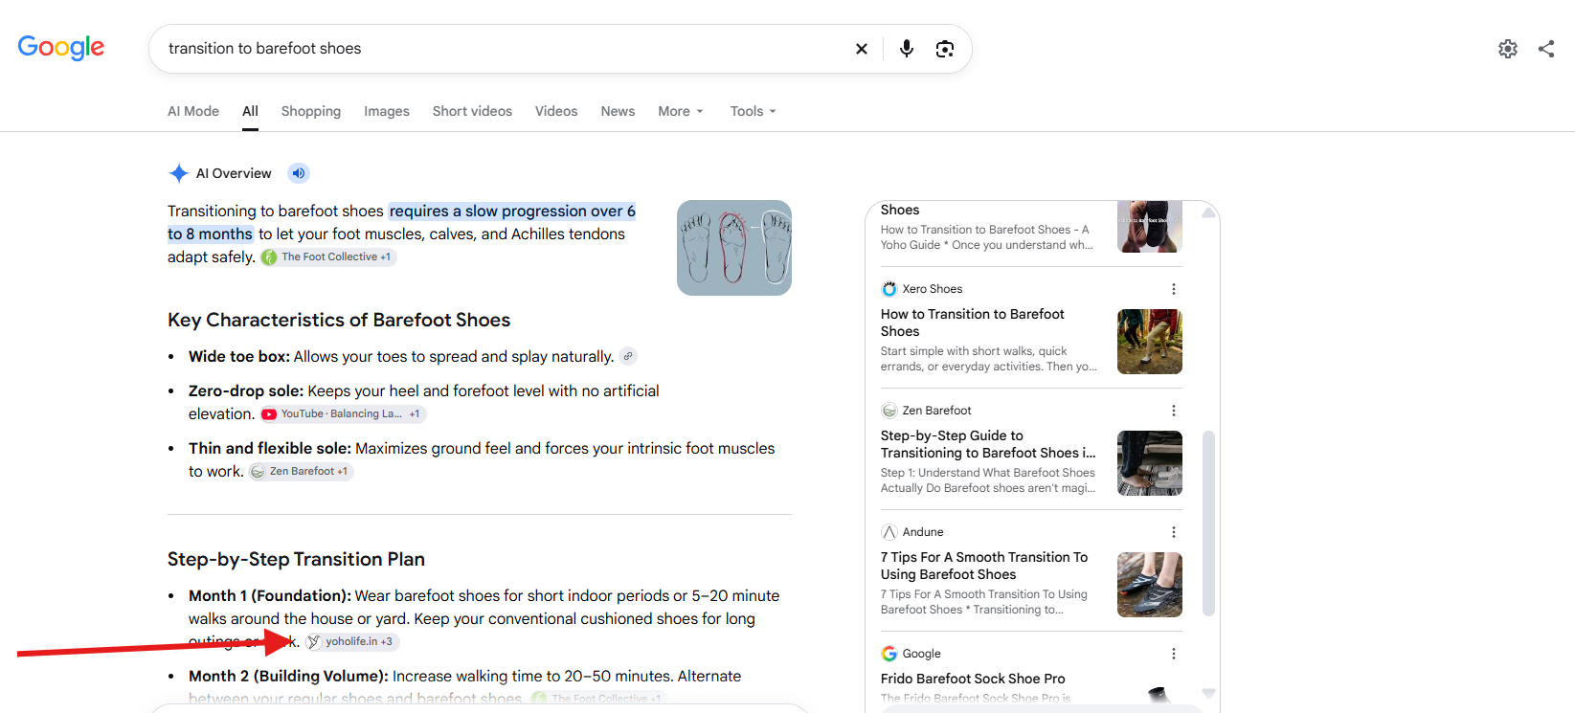
Task: Open more options for the Xero Shoes result
Action: (x=1174, y=289)
